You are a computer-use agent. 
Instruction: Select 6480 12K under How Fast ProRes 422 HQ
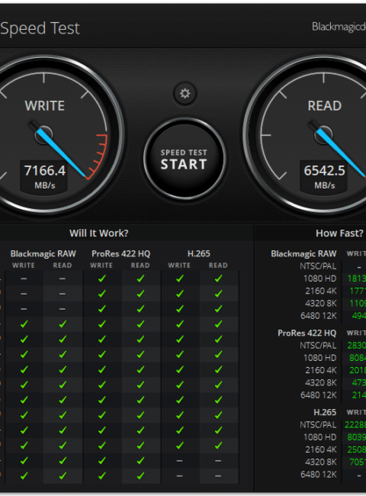(319, 395)
